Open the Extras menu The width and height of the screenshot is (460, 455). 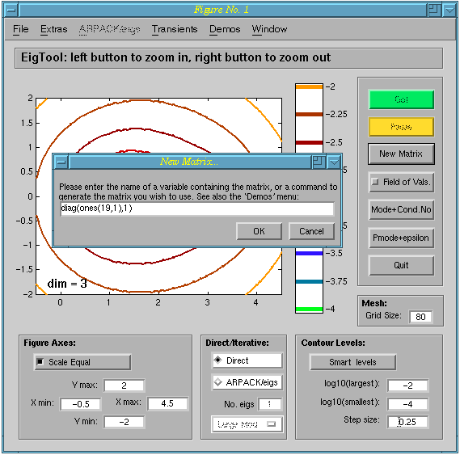pyautogui.click(x=53, y=29)
